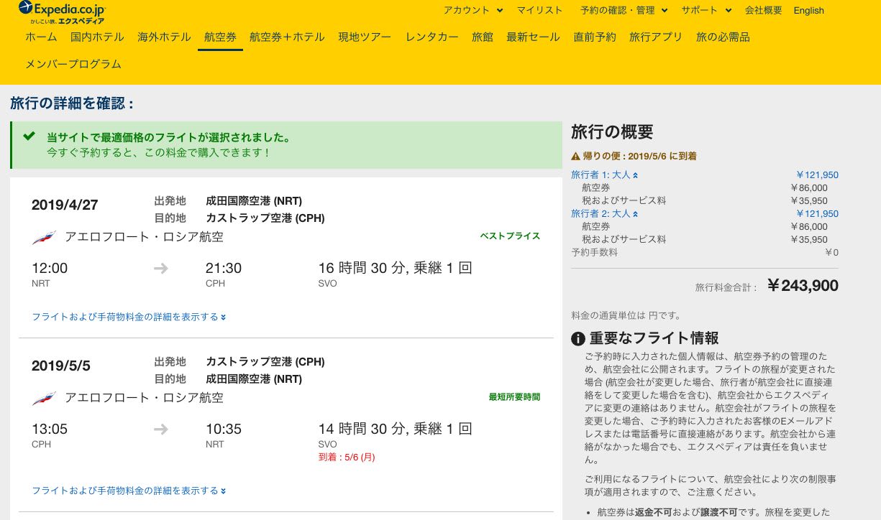
Task: Open the 旅の必需品 tab
Action: click(723, 37)
